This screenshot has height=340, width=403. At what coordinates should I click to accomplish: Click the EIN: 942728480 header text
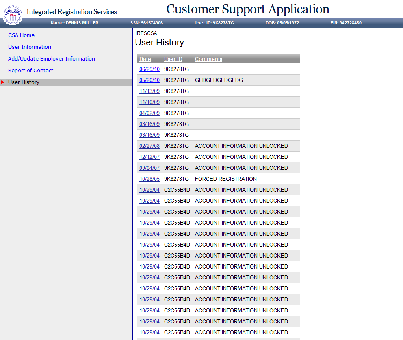pyautogui.click(x=346, y=23)
